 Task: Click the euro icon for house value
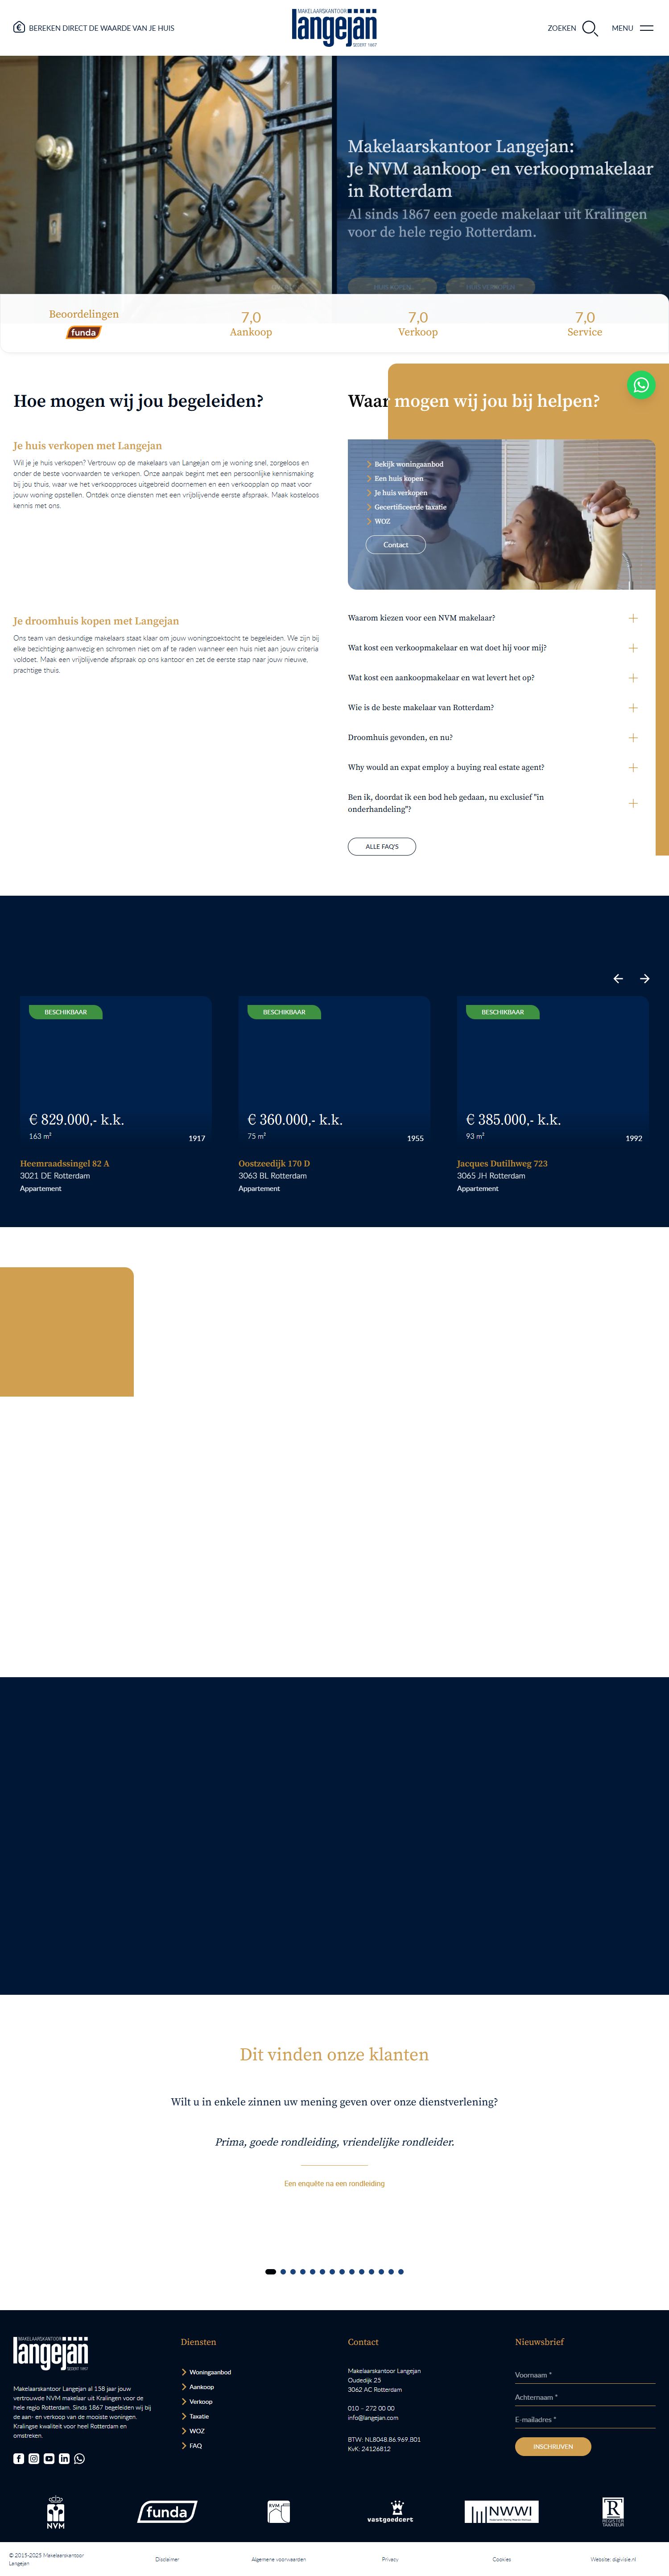19,28
